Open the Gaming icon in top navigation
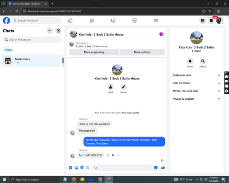Screen dimensions: 229x183 (156, 21)
